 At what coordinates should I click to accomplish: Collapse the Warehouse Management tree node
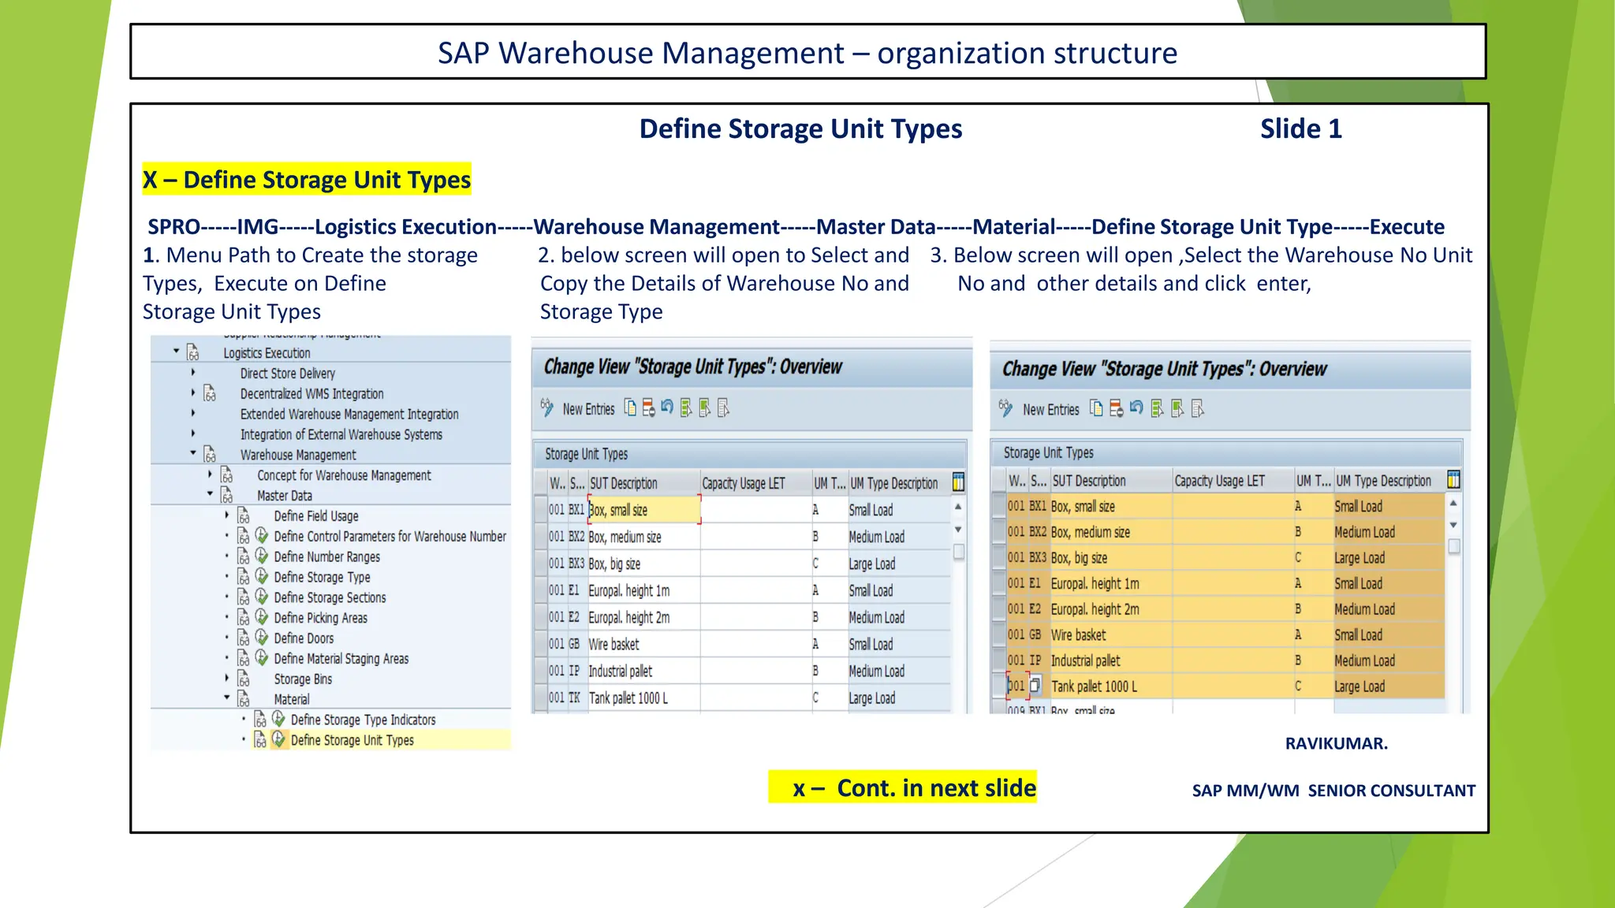click(x=193, y=452)
